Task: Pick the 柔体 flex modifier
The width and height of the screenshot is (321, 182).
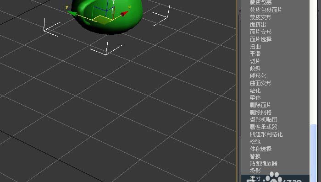Action: tap(255, 98)
